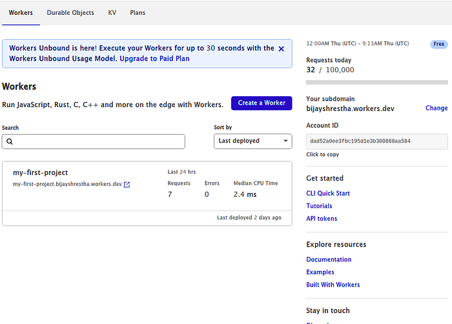
Task: Click the Click to copy label
Action: click(323, 154)
